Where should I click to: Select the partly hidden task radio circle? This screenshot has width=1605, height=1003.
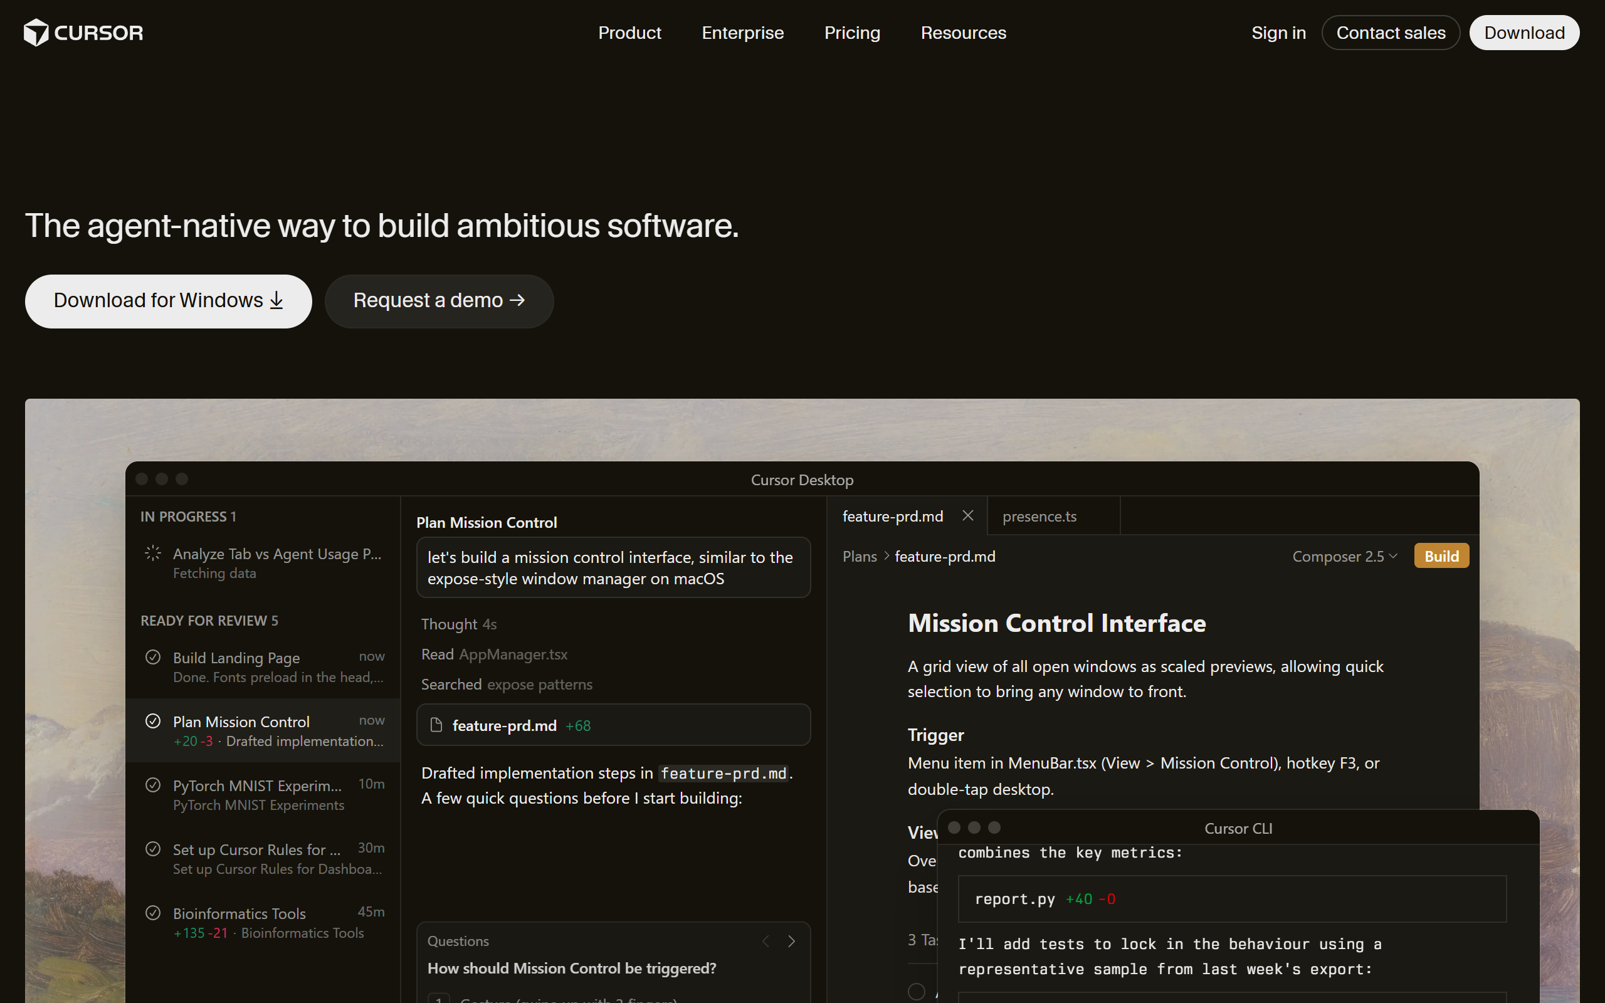(916, 991)
